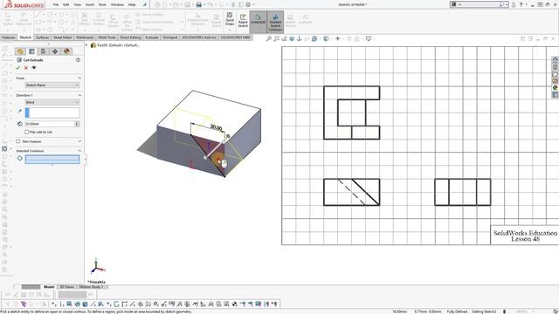Image resolution: width=559 pixels, height=314 pixels.
Task: Click the depth value field showing 20.00mm
Action: (x=49, y=124)
